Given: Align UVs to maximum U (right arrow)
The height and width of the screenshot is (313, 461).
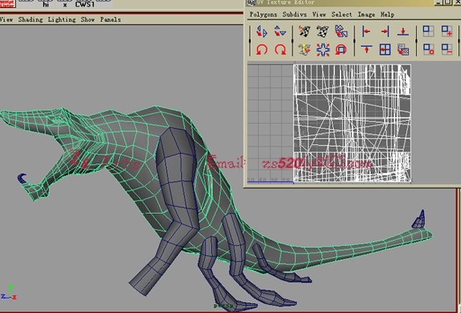Looking at the screenshot, I should [385, 31].
